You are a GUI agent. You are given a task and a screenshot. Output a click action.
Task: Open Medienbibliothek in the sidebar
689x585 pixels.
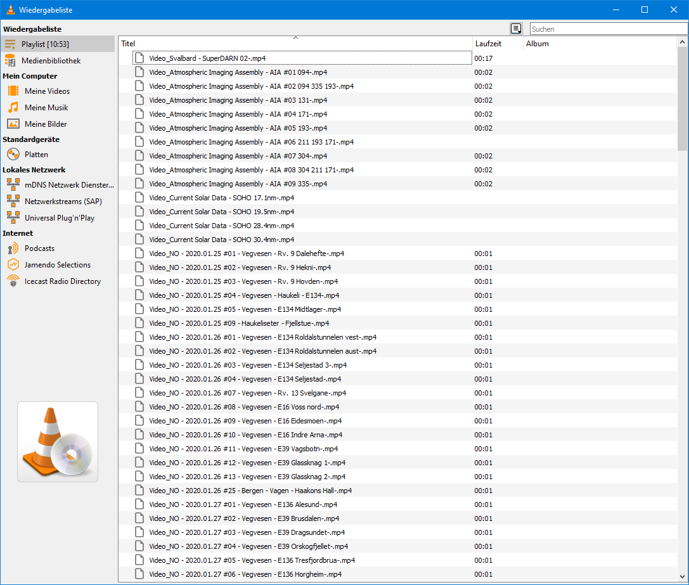(x=51, y=61)
